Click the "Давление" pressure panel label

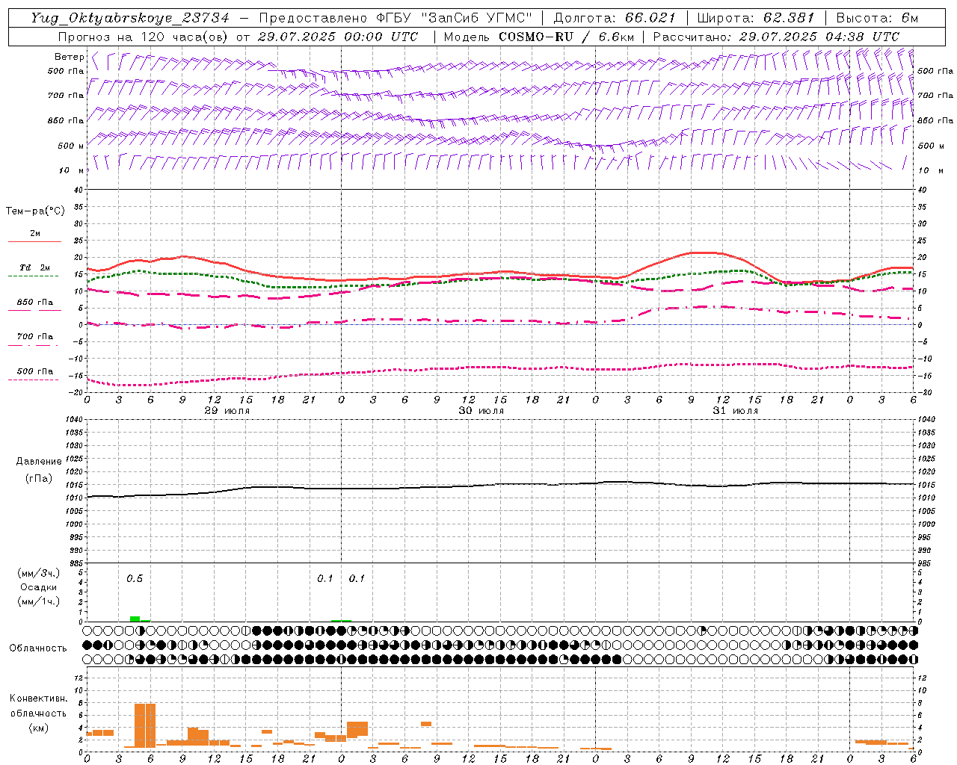click(39, 462)
